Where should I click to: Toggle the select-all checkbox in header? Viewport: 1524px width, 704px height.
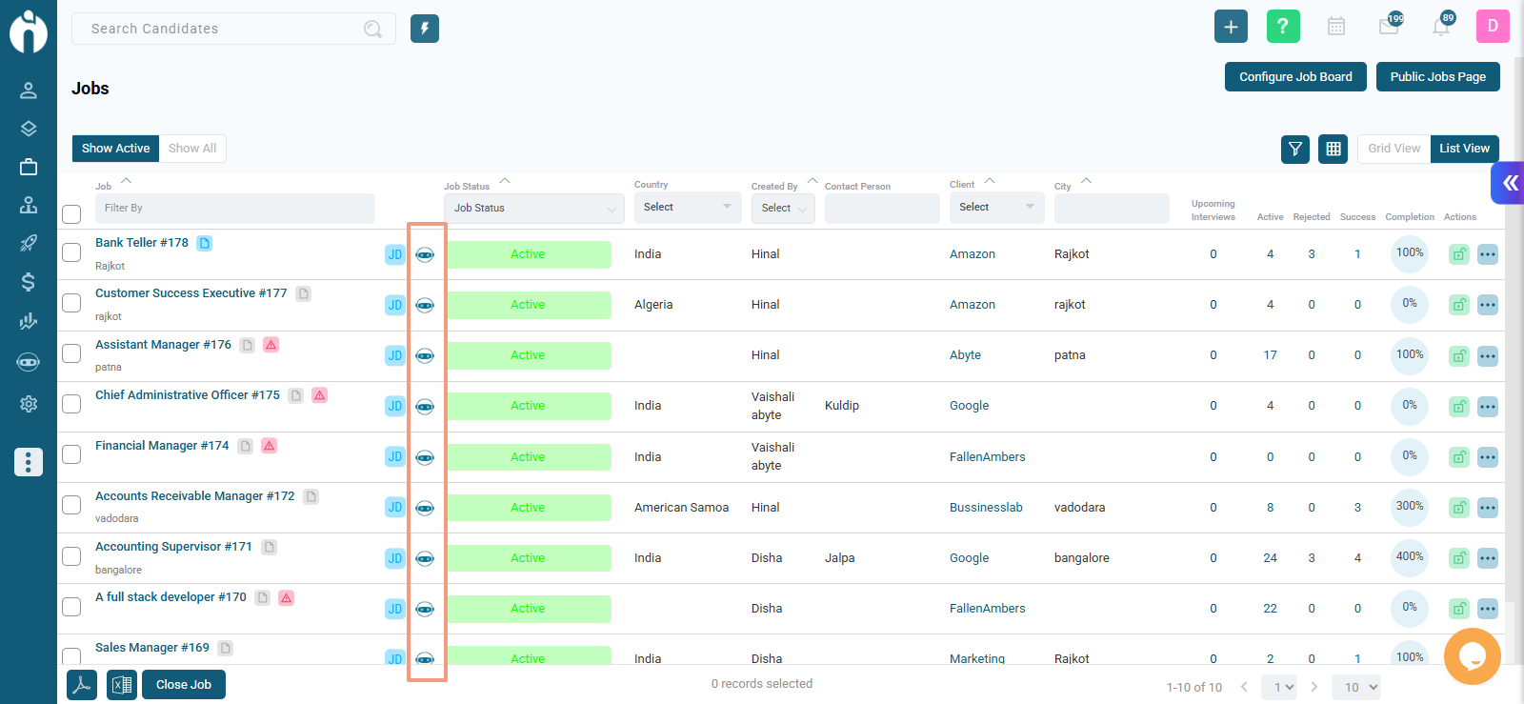tap(71, 214)
